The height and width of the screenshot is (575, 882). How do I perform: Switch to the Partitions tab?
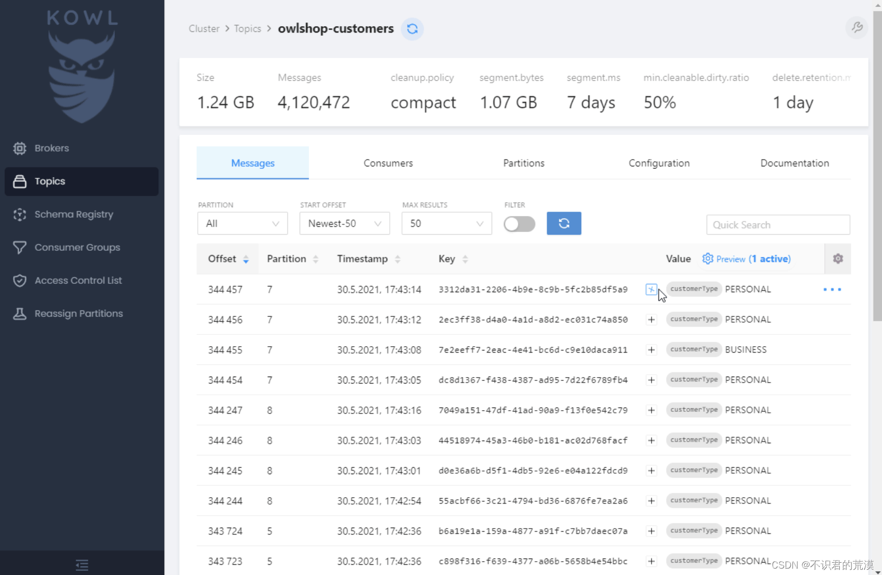click(524, 163)
